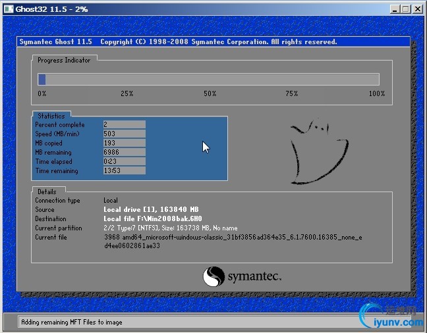Click the Current partition label
The height and width of the screenshot is (333, 427).
coord(59,228)
